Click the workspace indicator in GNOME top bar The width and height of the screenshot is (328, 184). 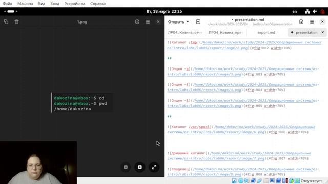click(11, 11)
